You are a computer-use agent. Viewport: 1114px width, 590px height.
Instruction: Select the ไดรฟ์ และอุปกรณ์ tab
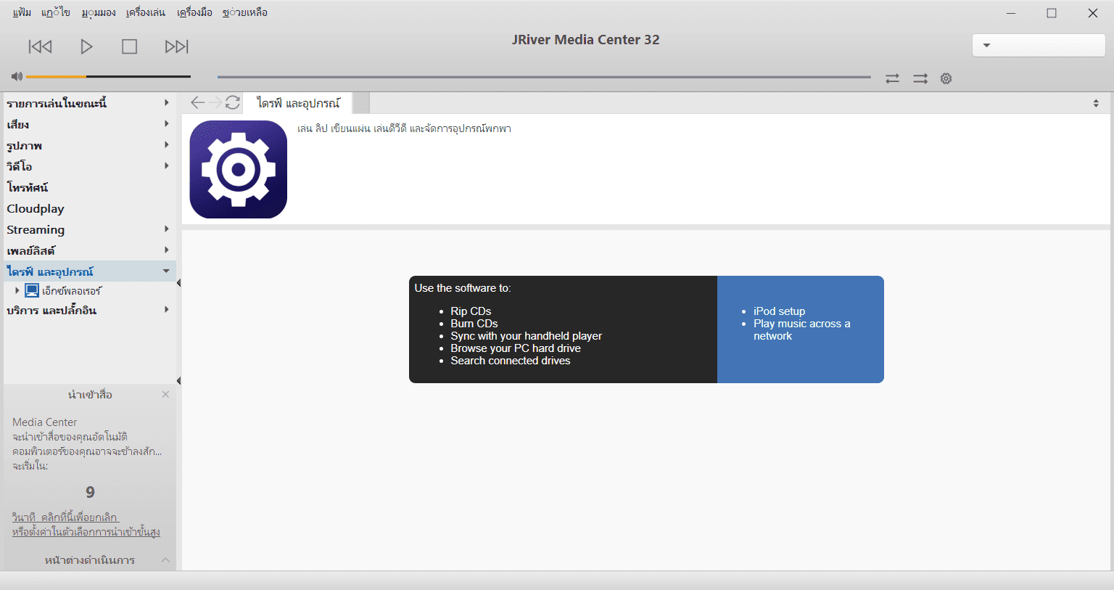click(x=298, y=103)
